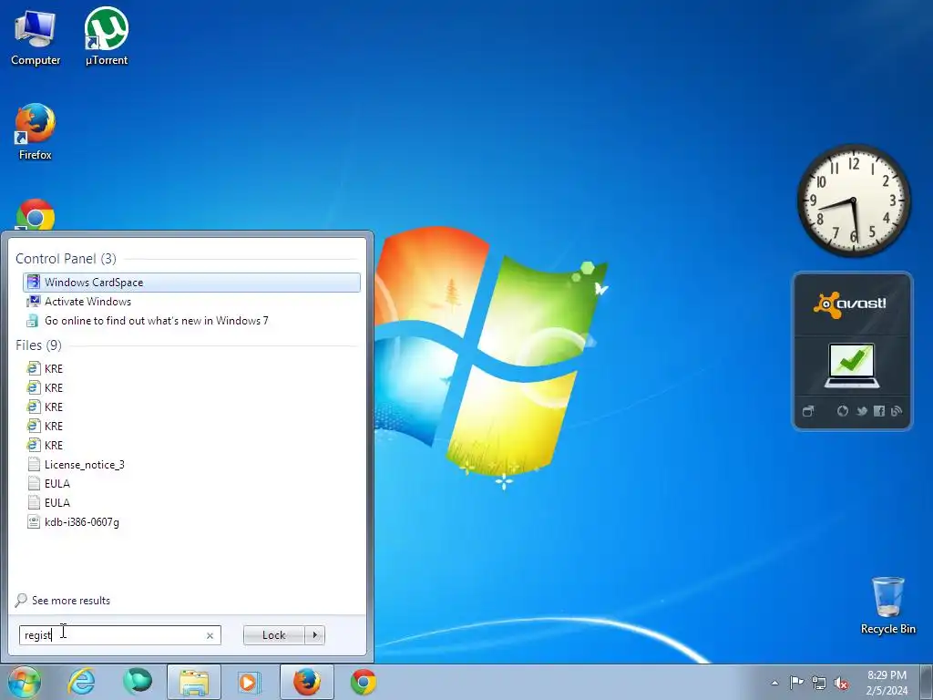The height and width of the screenshot is (700, 933).
Task: Open the taskbar date and time 8:29 PM
Action: tap(887, 683)
